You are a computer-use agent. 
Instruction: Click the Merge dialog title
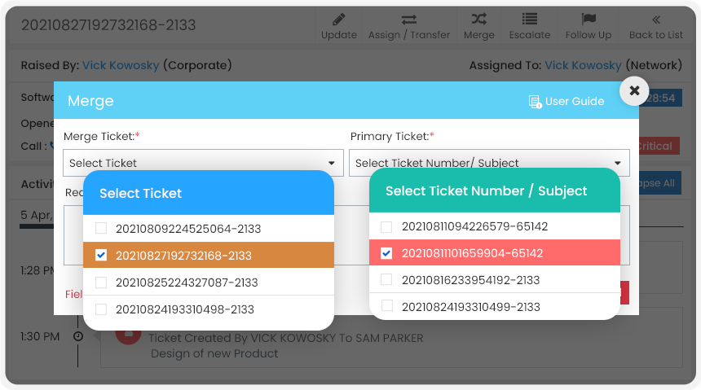(90, 101)
